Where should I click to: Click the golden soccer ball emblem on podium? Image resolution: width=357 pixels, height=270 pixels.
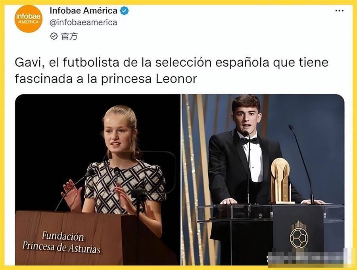(x=299, y=235)
